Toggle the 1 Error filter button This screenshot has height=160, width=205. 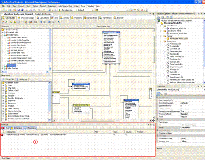[x=5, y=128]
